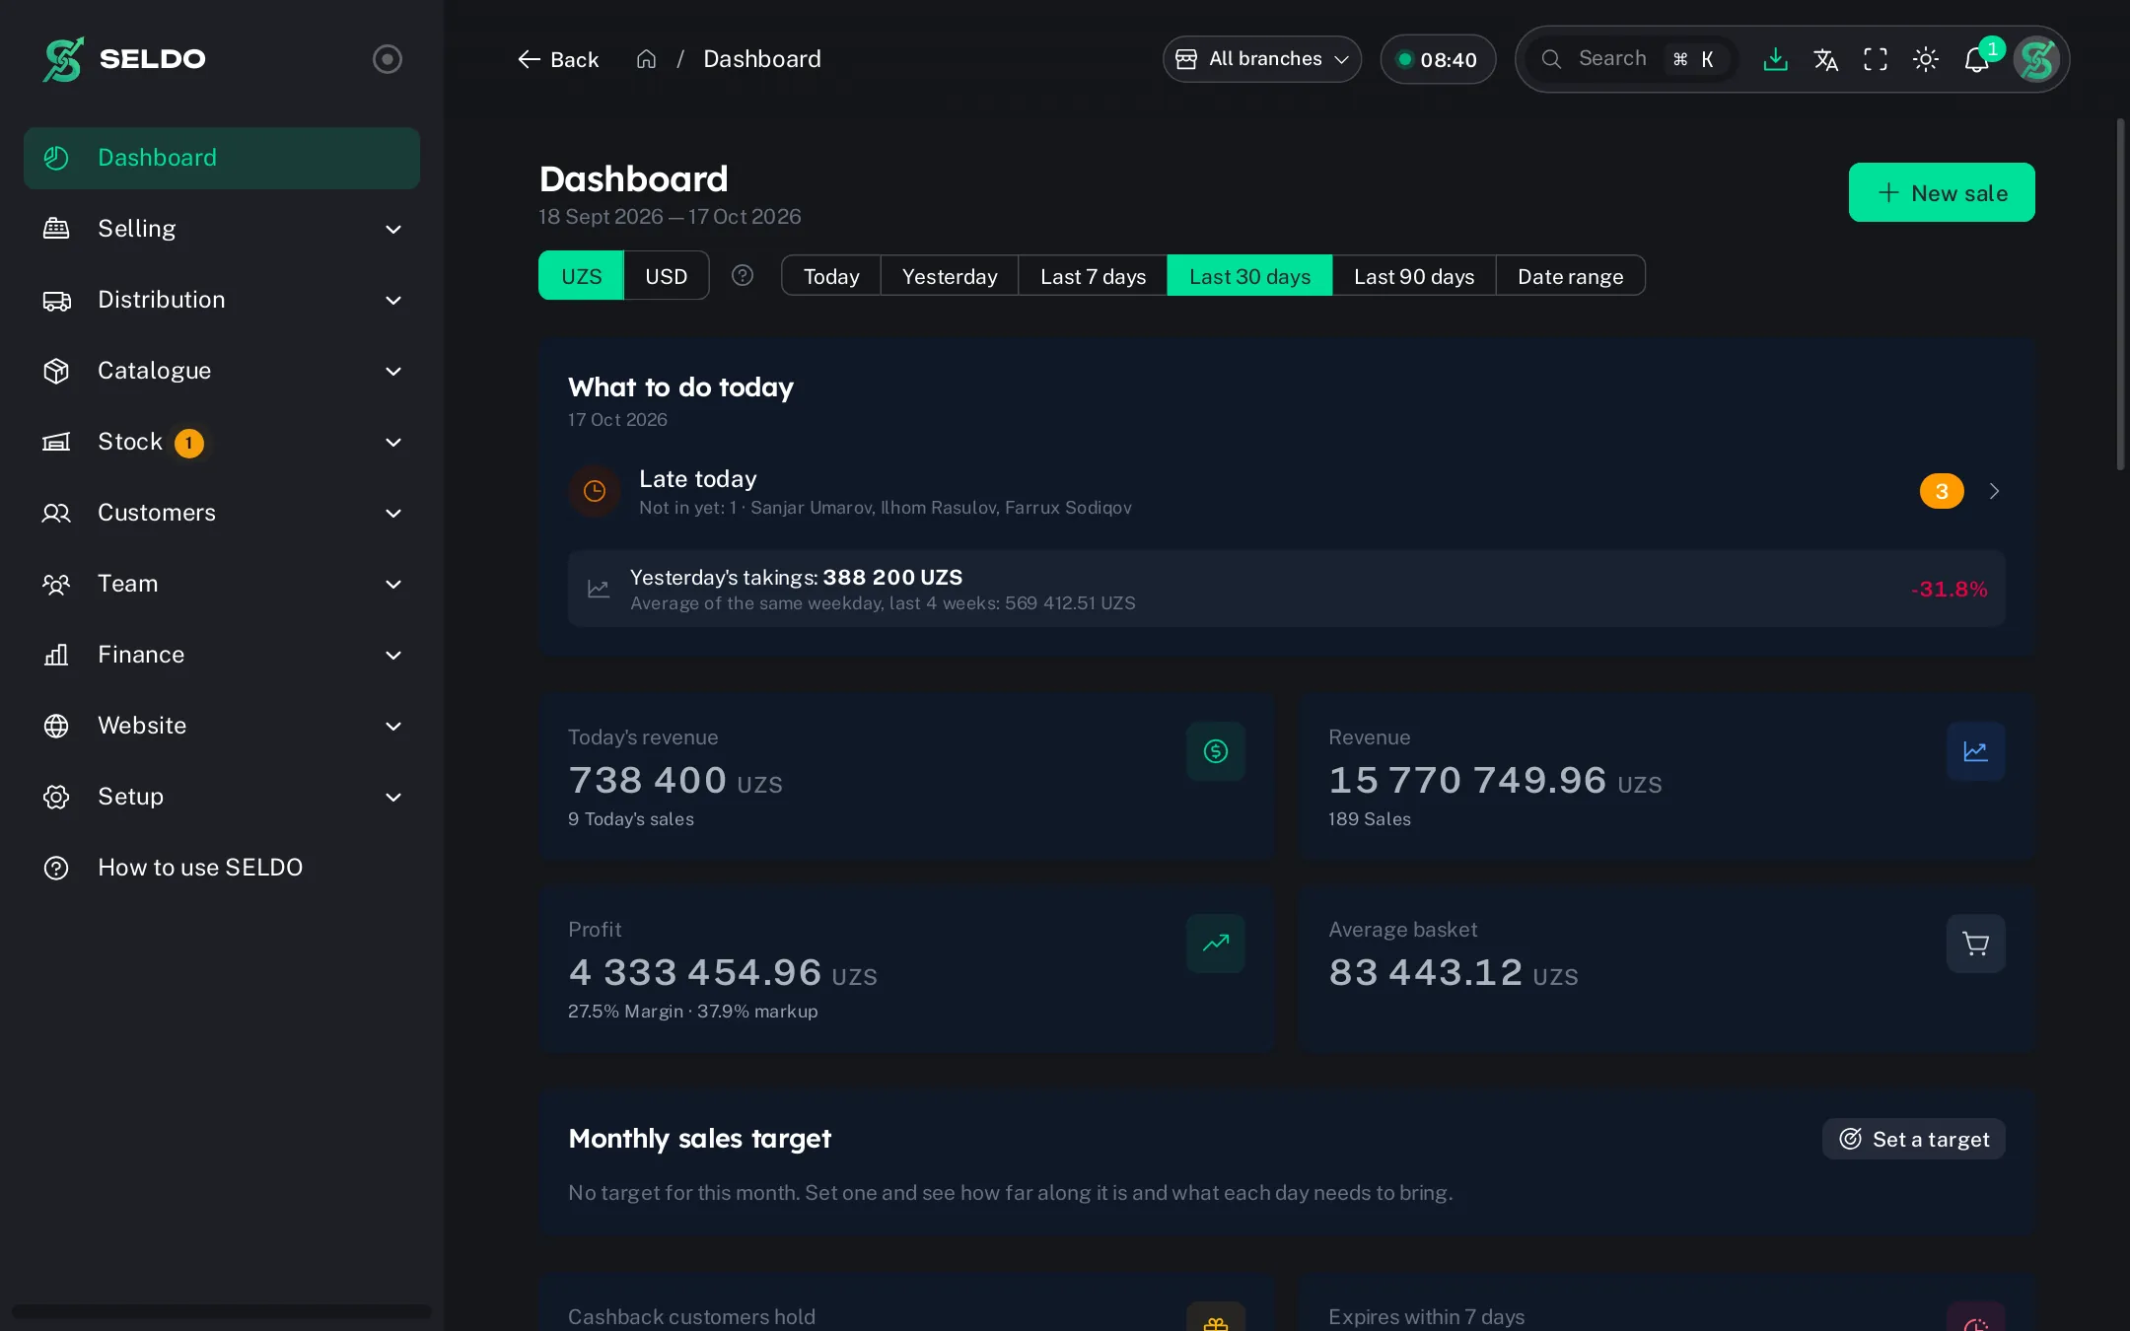
Task: Open Late today row chevron arrow
Action: [1994, 491]
